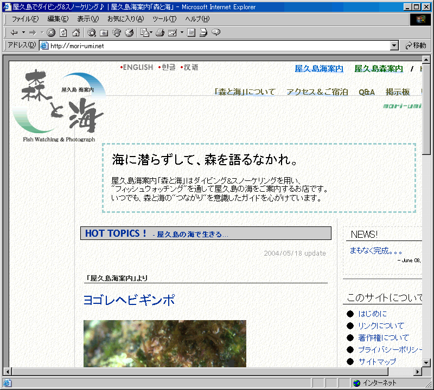
Task: Click the page icon in address bar
Action: pyautogui.click(x=44, y=45)
